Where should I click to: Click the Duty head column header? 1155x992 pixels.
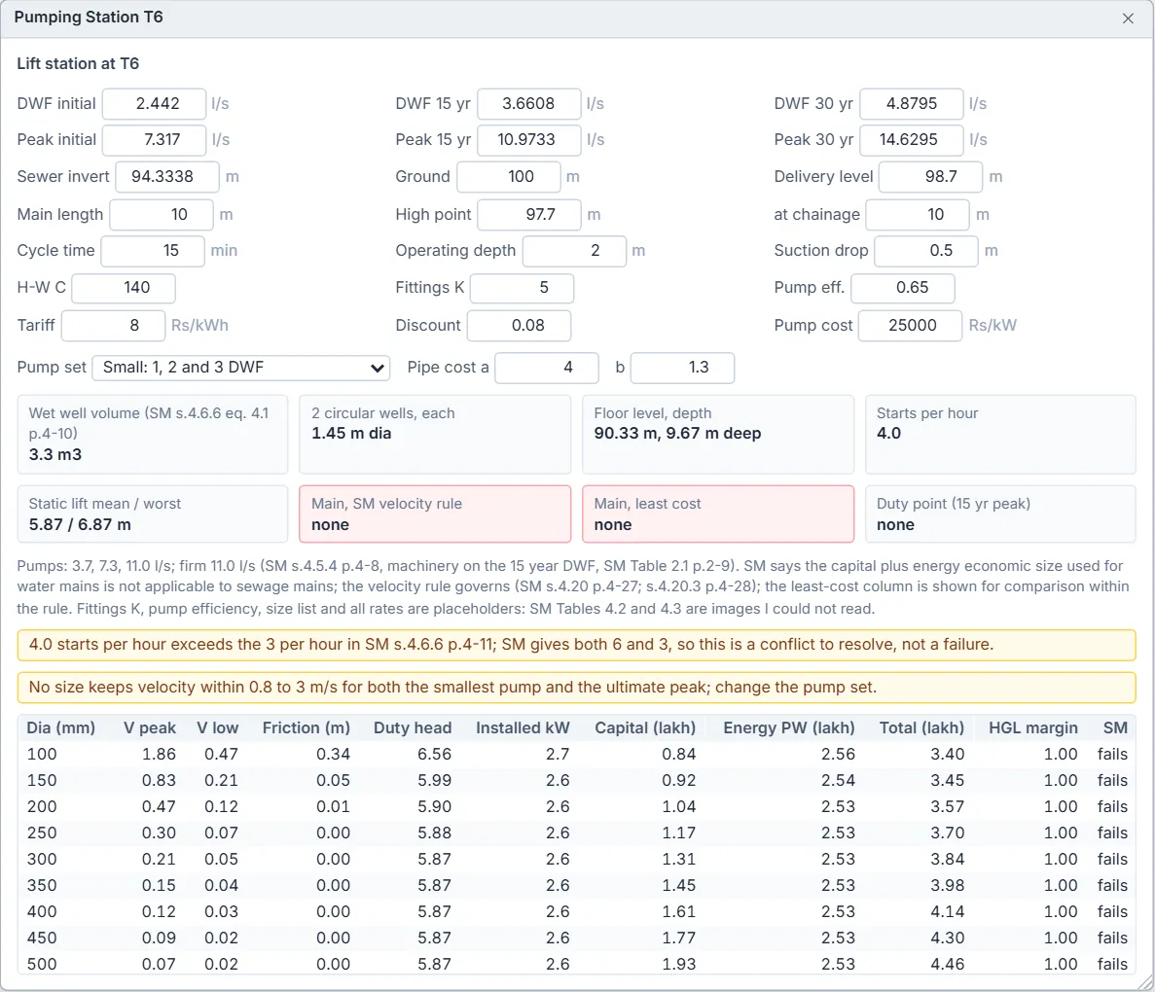coord(413,728)
